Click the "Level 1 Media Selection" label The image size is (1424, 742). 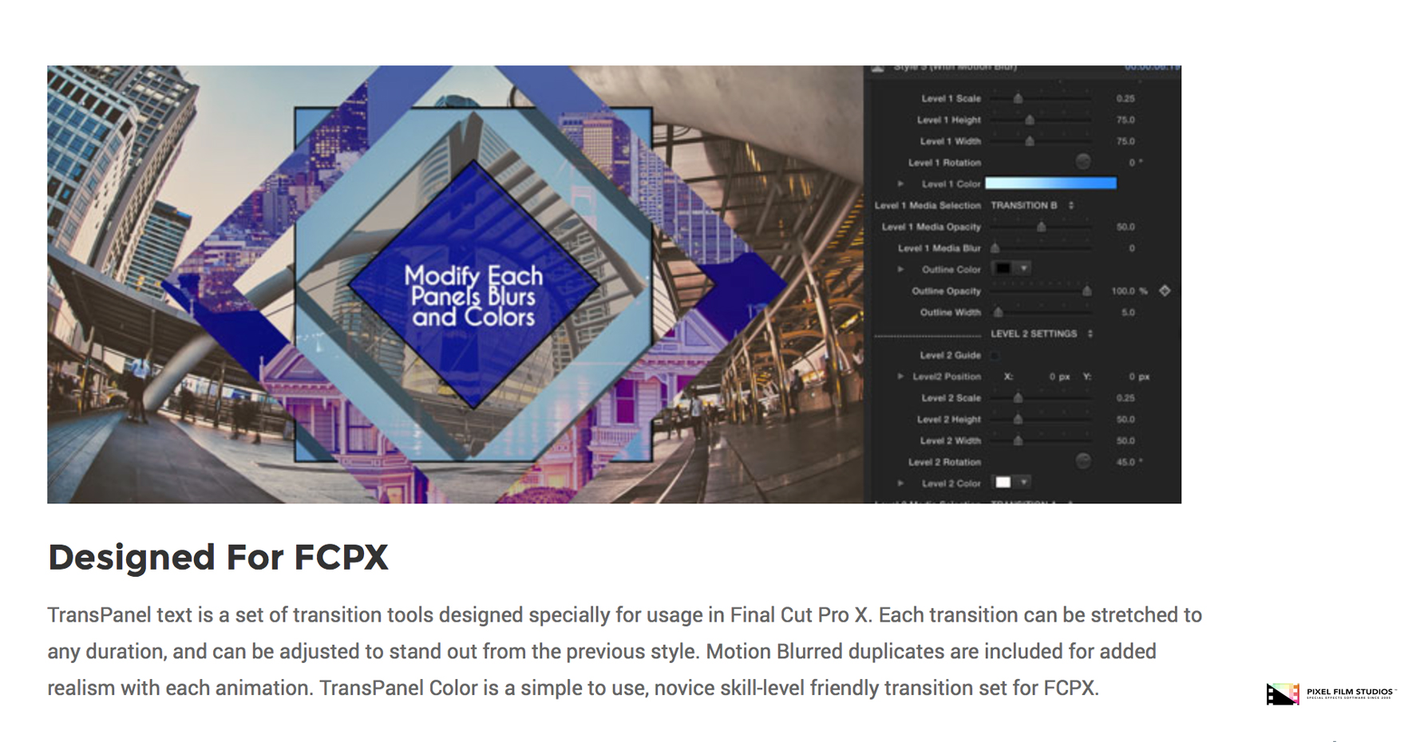[x=928, y=205]
